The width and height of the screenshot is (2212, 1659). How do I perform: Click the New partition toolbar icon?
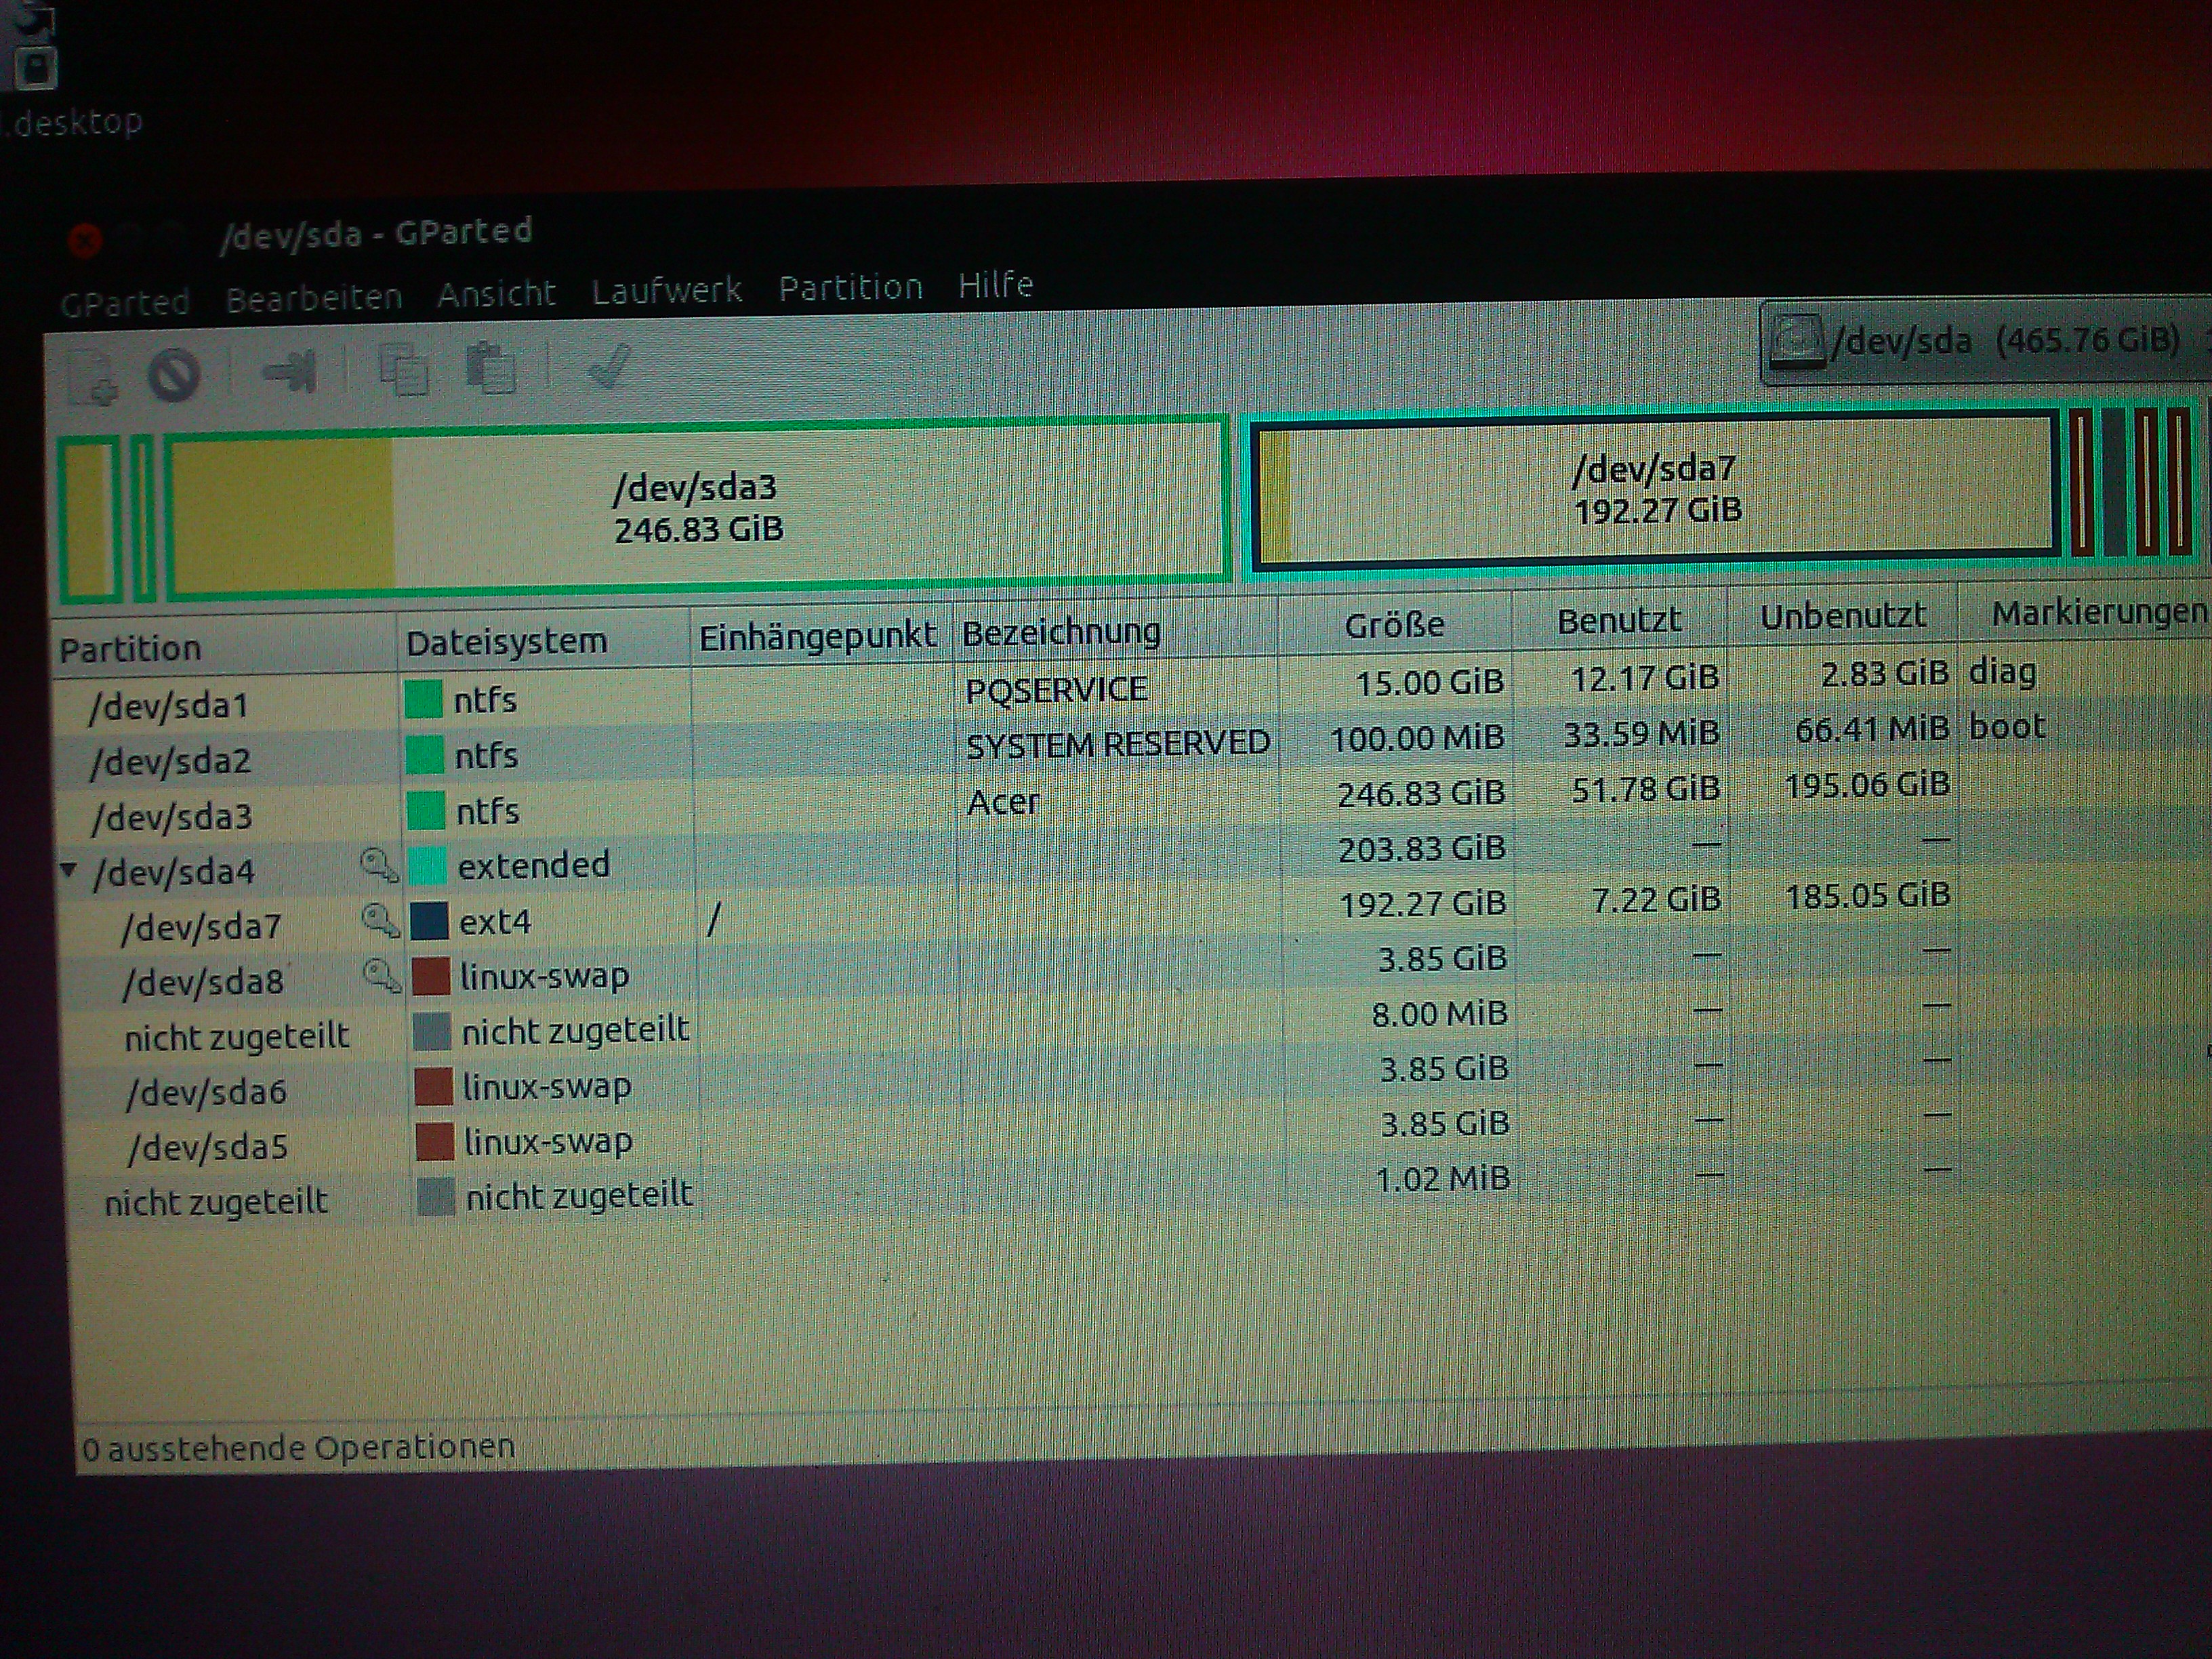tap(93, 378)
